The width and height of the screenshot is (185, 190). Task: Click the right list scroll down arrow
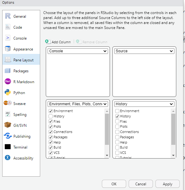click(x=173, y=155)
